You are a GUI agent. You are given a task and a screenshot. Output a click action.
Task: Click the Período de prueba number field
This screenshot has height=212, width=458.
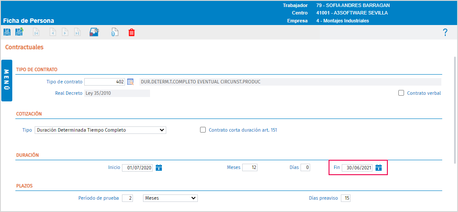point(127,198)
